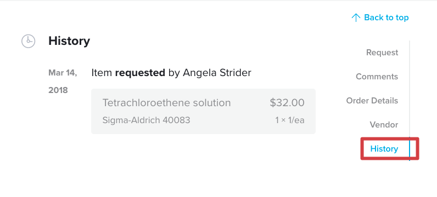Open the Comments section from side navigation

[x=377, y=77]
